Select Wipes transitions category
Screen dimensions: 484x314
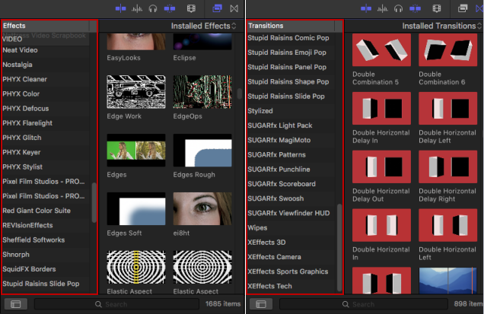coord(291,227)
